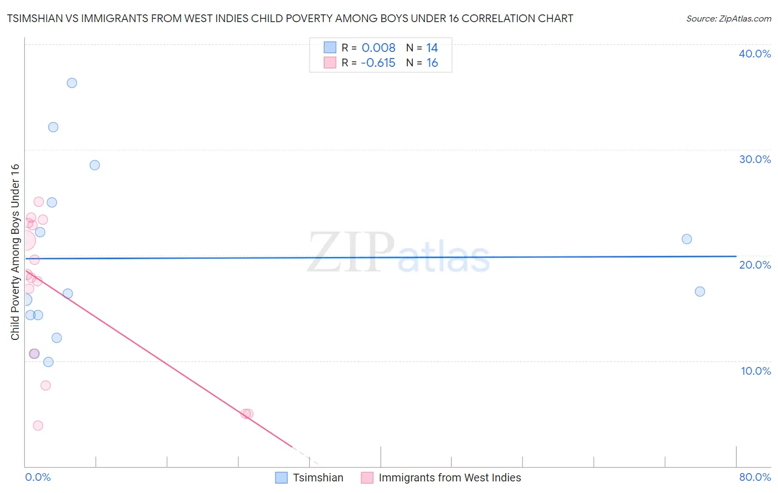Click the blue data point near 28.5%

pyautogui.click(x=95, y=165)
